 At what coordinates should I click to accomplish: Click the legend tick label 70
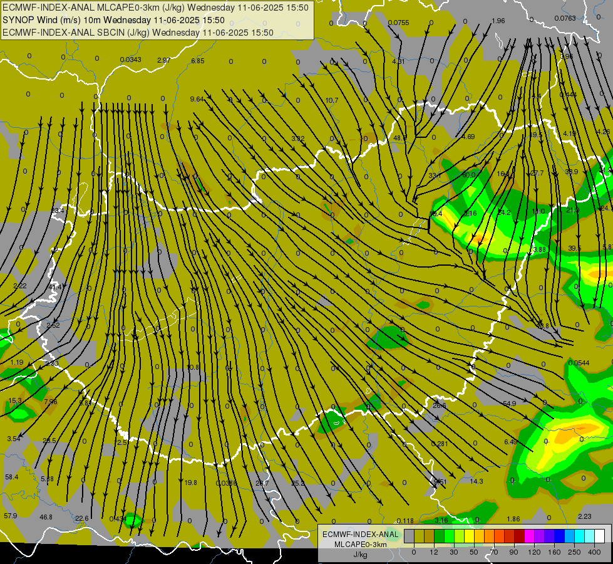click(494, 552)
